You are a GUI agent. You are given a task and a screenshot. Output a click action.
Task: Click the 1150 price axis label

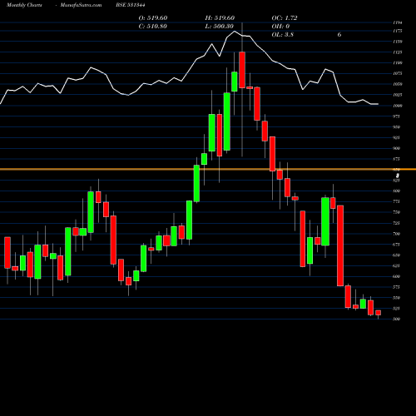click(x=398, y=42)
